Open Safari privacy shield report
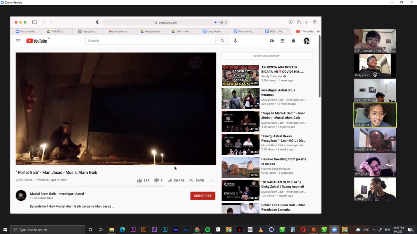417x234 pixels. pyautogui.click(x=98, y=22)
